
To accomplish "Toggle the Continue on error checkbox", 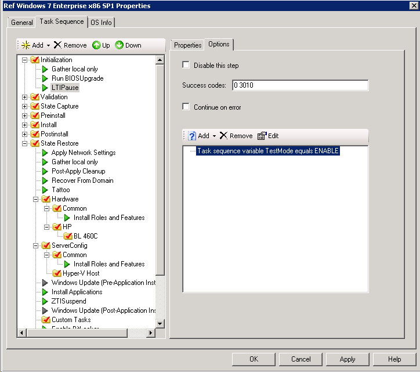I will (186, 107).
